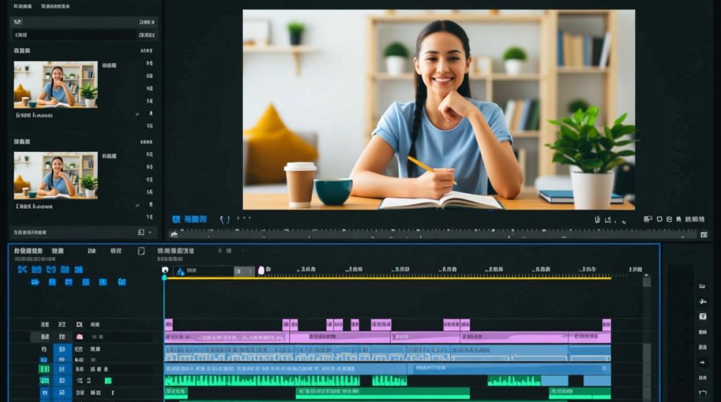Select the lower clip thumbnail in the media panel
Viewport: 721px width, 402px height.
tap(56, 175)
